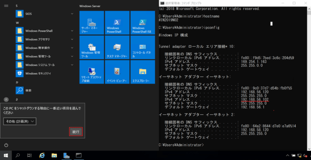Expand Windows アクセサリ chevron
Viewport: 311px width, 160px height.
click(x=72, y=40)
